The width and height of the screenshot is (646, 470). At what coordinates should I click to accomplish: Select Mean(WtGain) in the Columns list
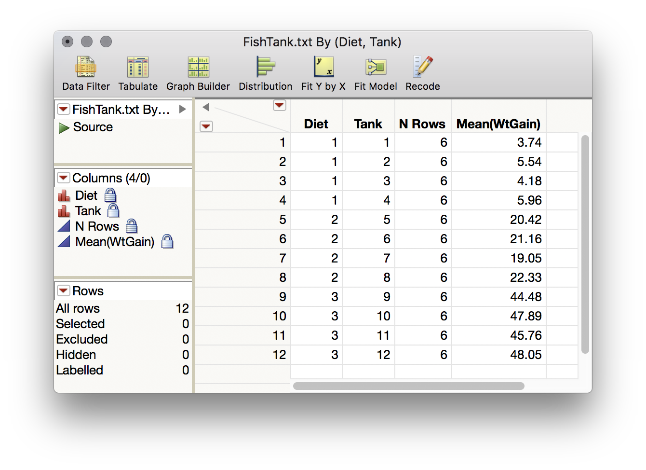[115, 242]
